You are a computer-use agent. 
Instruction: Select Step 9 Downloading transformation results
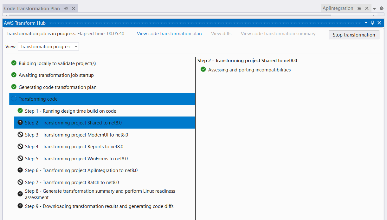[x=104, y=206]
